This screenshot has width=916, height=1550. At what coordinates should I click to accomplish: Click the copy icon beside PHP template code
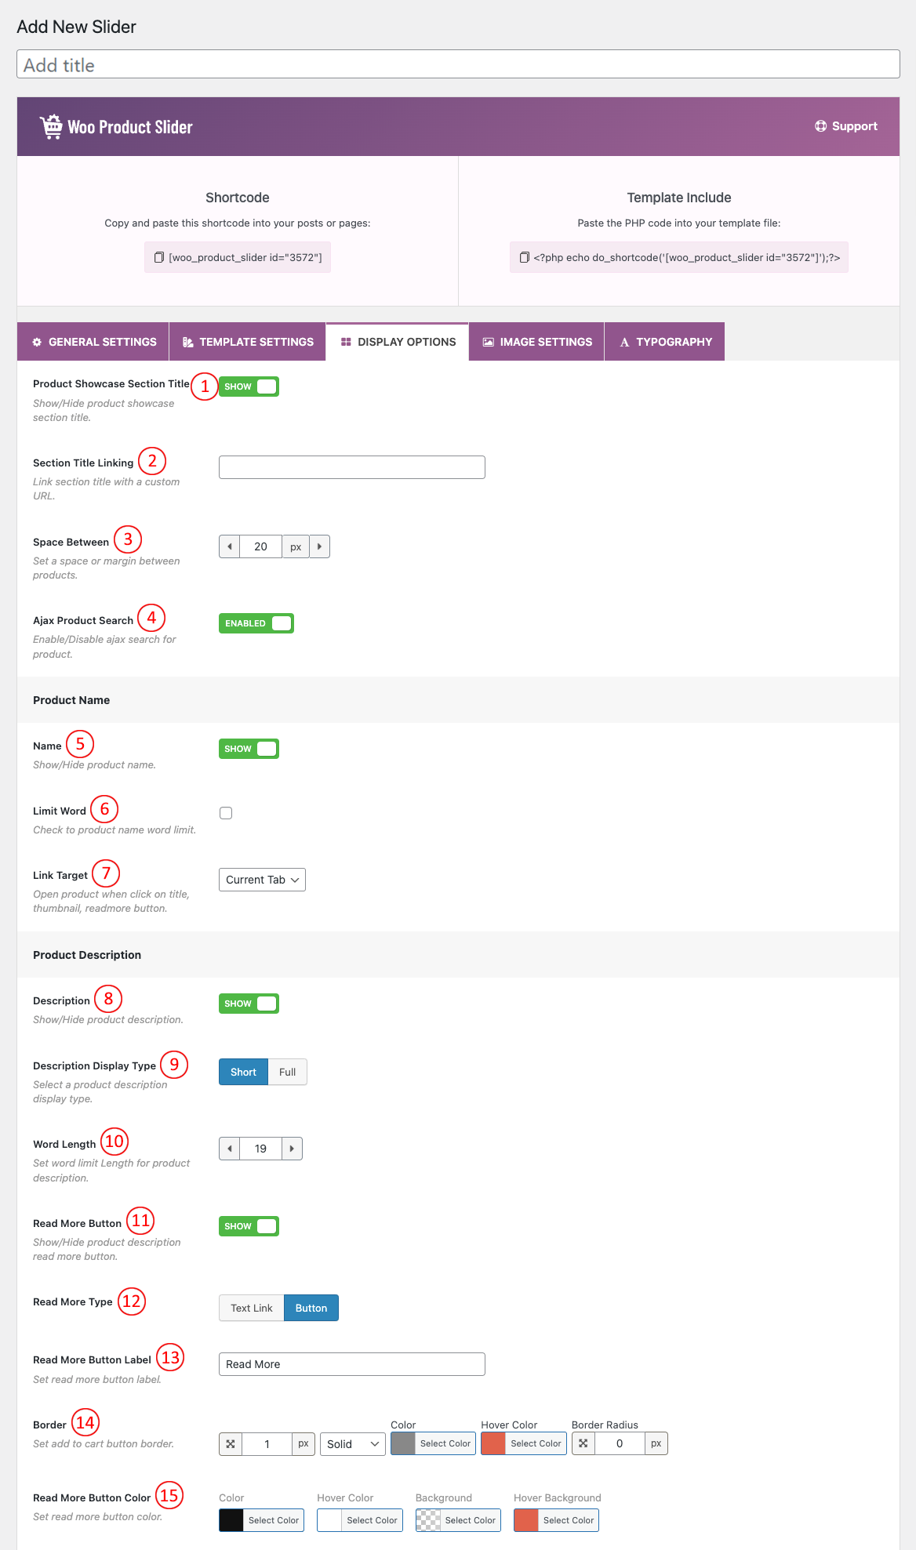525,257
